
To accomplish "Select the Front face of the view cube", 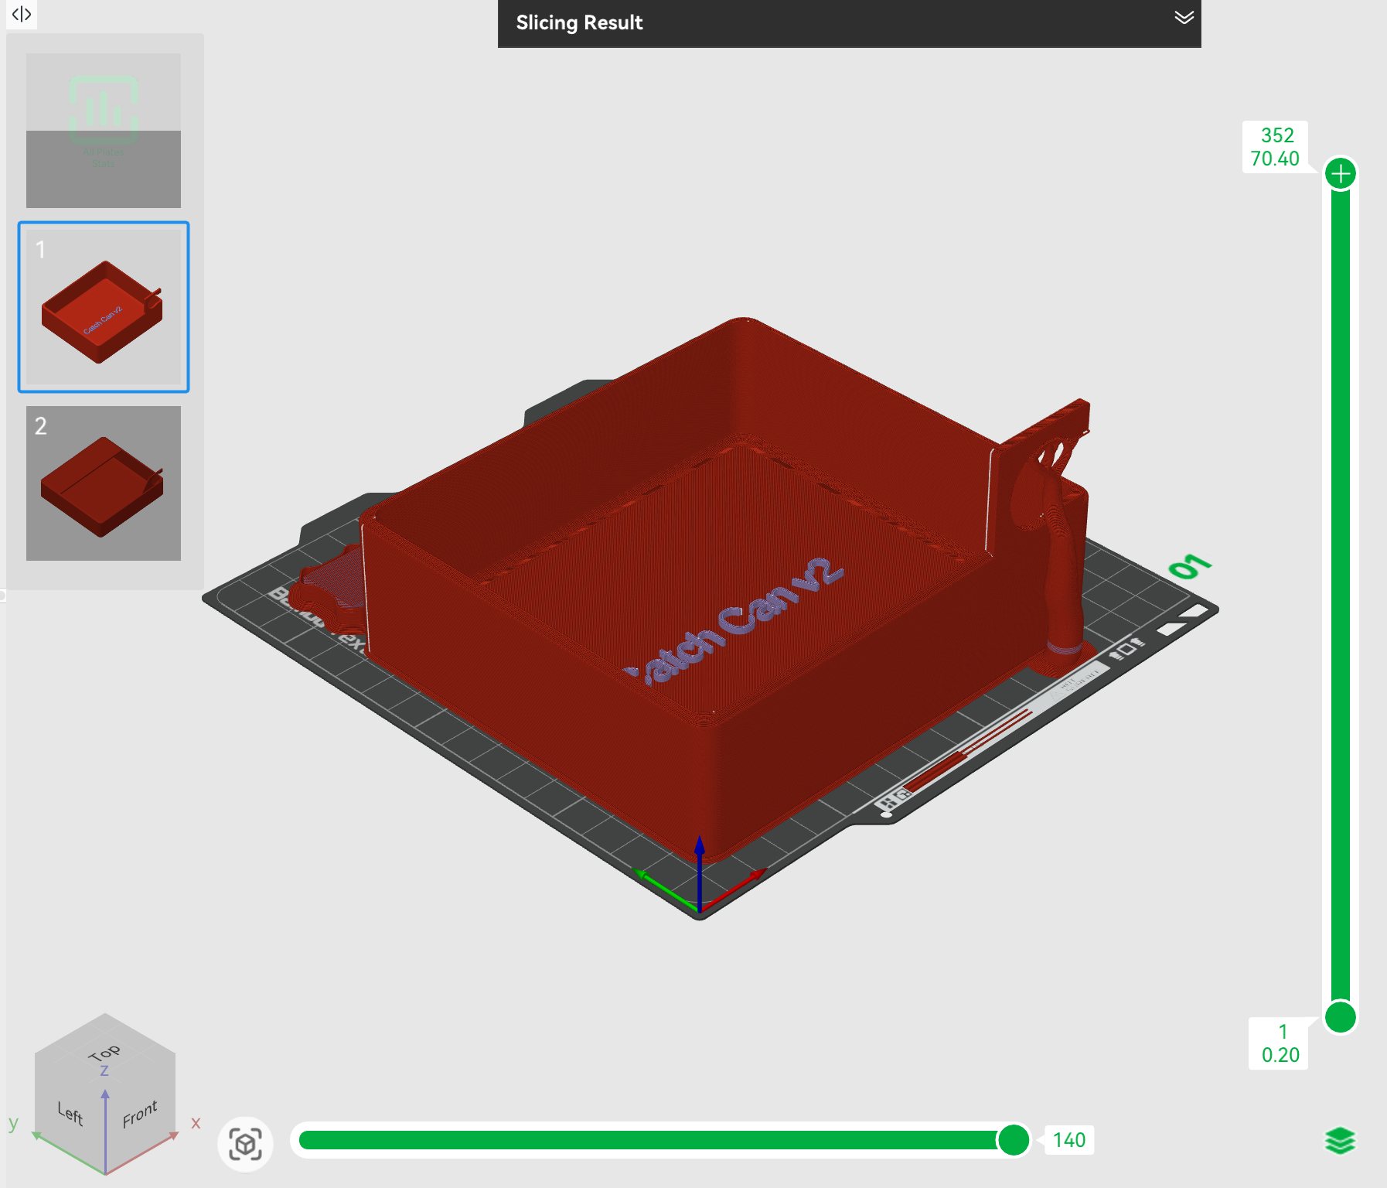I will (x=140, y=1114).
